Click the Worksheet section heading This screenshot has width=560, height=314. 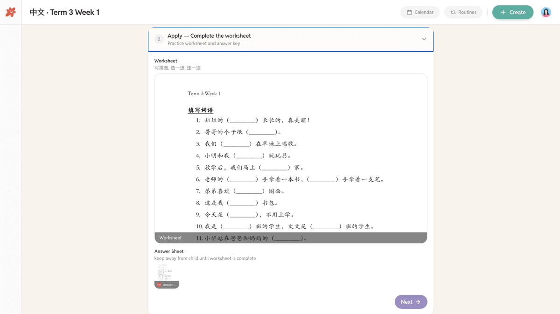coord(166,61)
